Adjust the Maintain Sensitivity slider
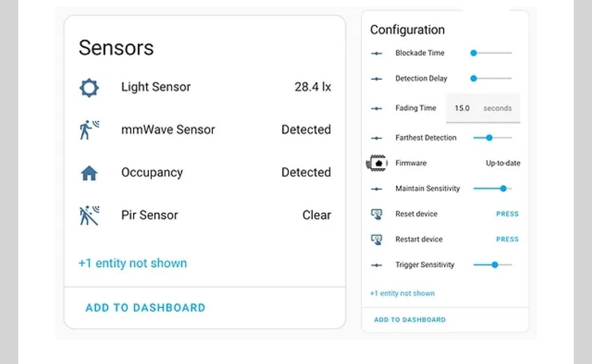This screenshot has width=592, height=364. (502, 188)
